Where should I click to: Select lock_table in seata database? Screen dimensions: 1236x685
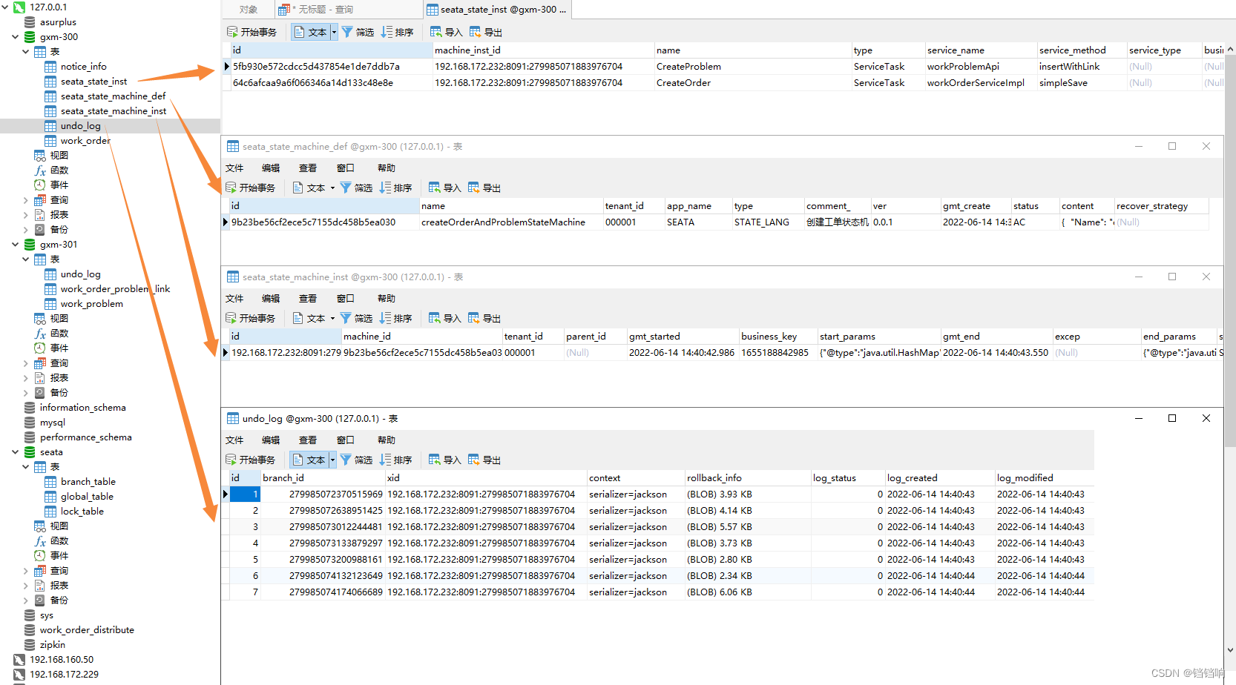pos(82,512)
